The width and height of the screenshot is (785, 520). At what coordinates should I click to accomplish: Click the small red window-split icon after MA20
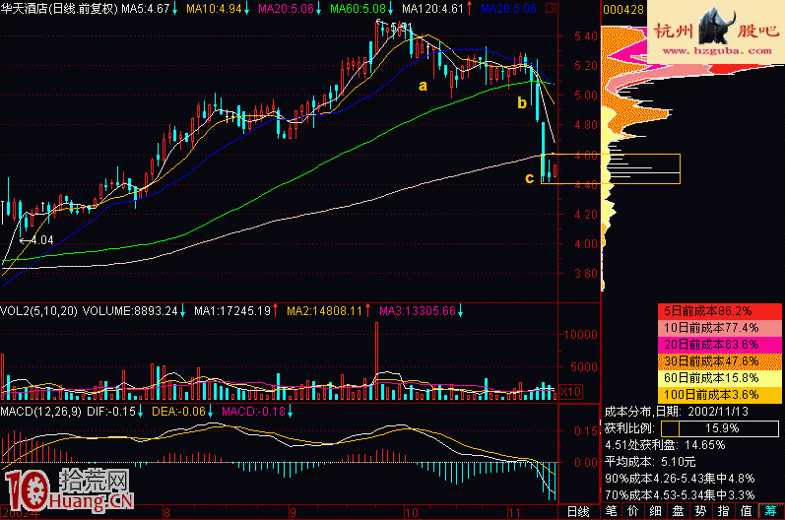coord(551,8)
